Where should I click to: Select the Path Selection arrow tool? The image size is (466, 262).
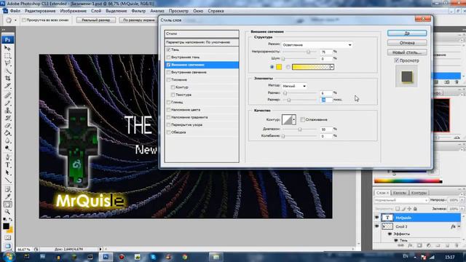pyautogui.click(x=7, y=172)
